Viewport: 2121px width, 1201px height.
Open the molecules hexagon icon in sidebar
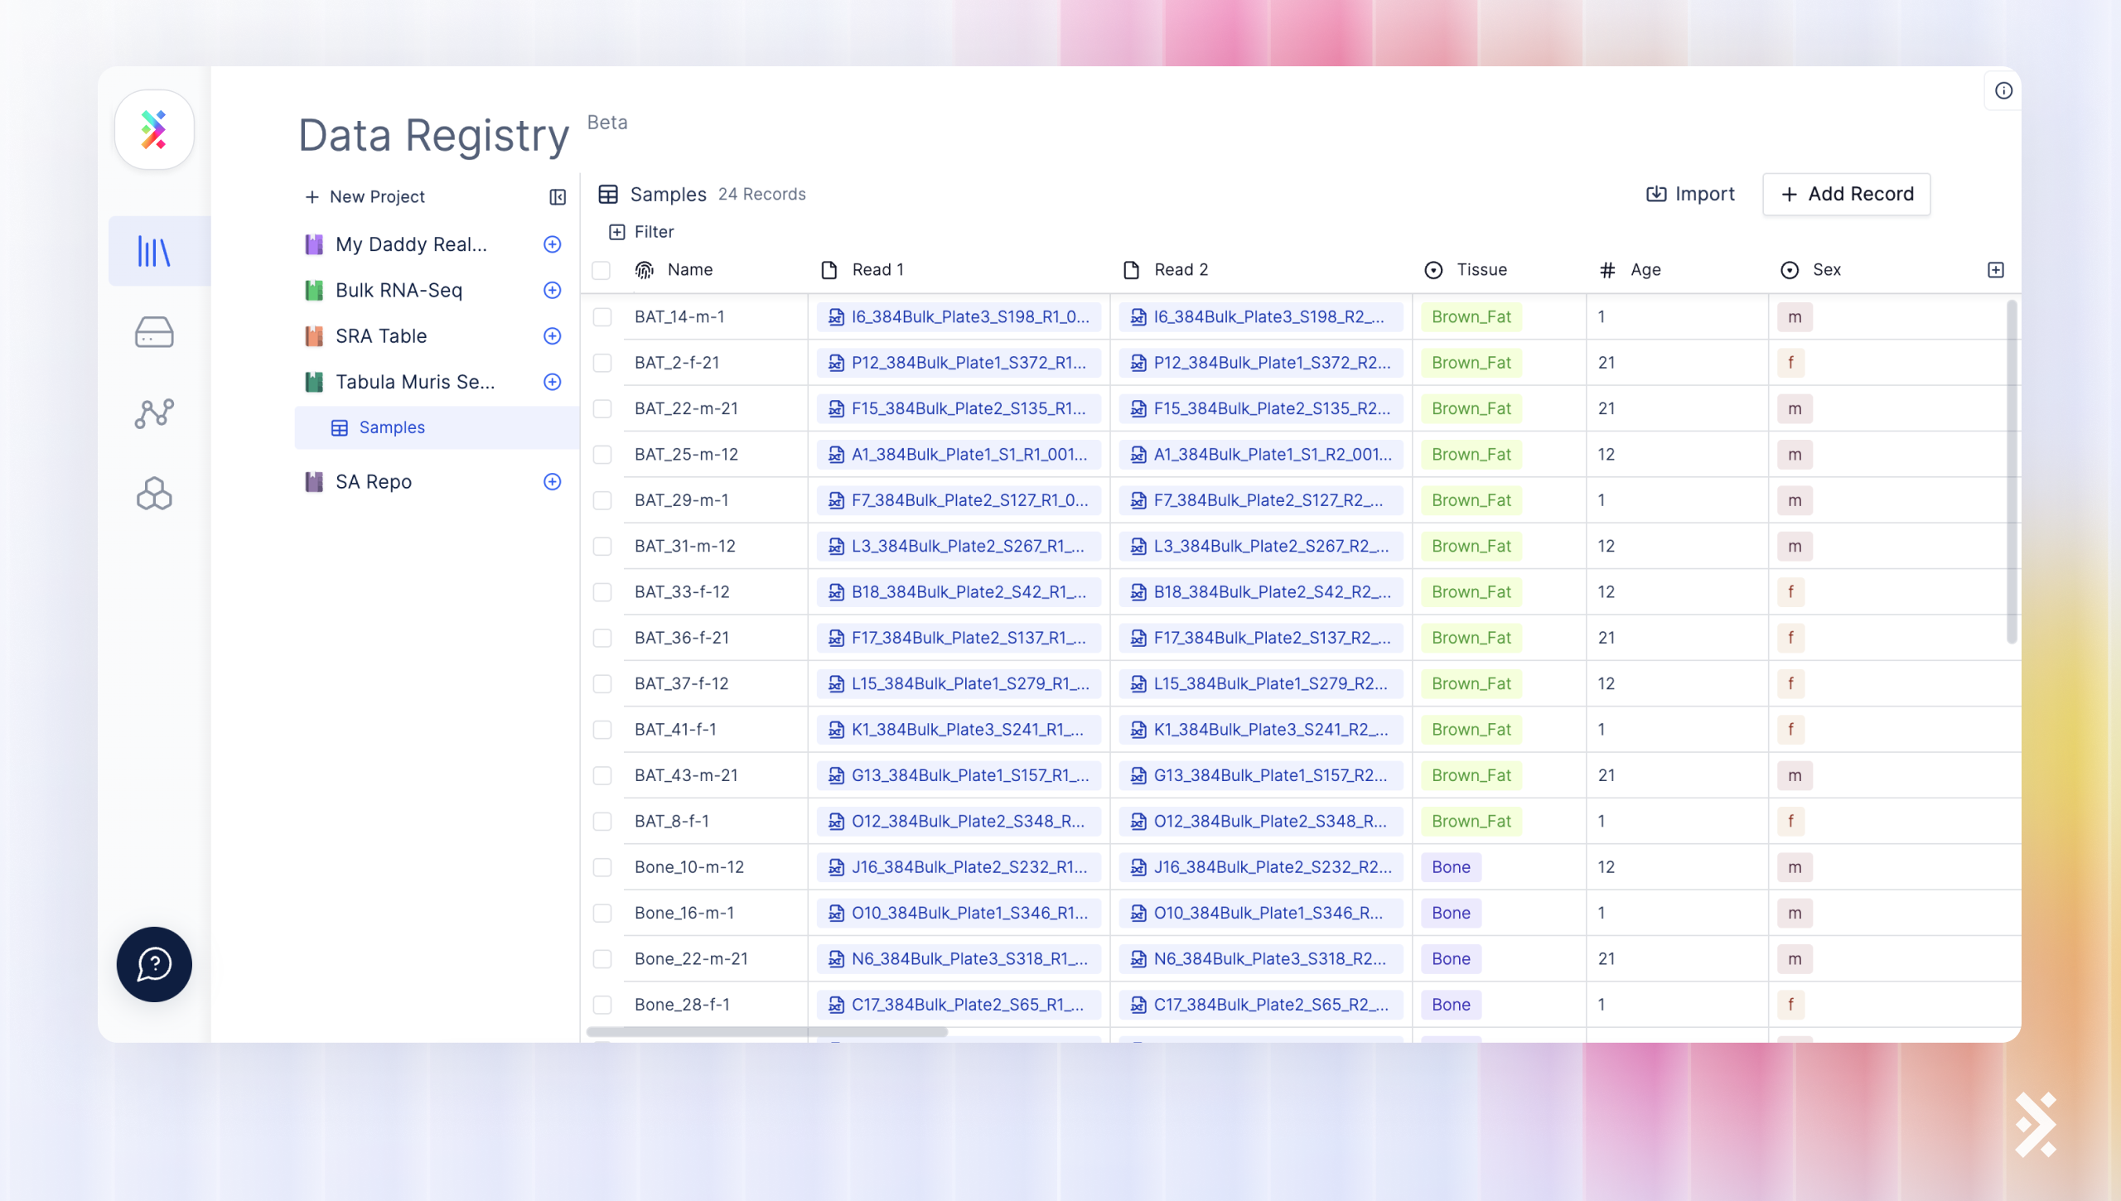coord(154,493)
